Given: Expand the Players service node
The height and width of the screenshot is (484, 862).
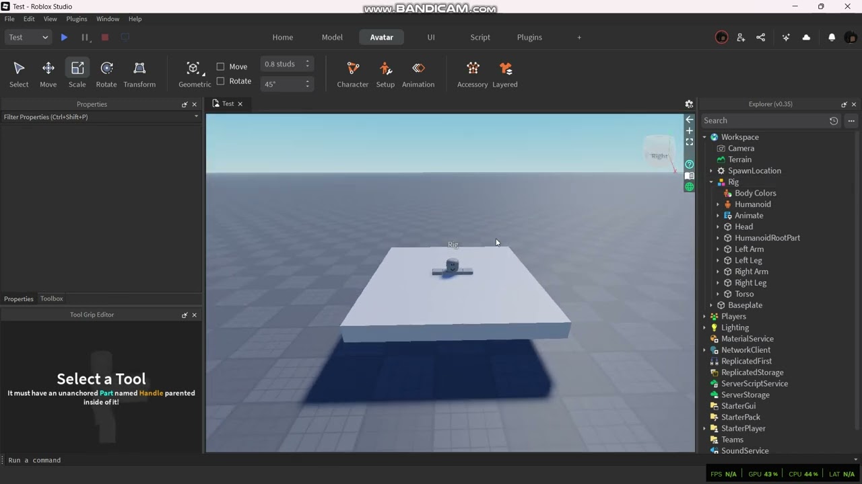Looking at the screenshot, I should point(704,317).
